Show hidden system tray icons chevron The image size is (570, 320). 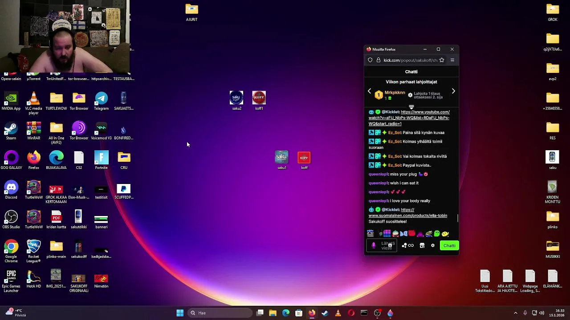(516, 313)
